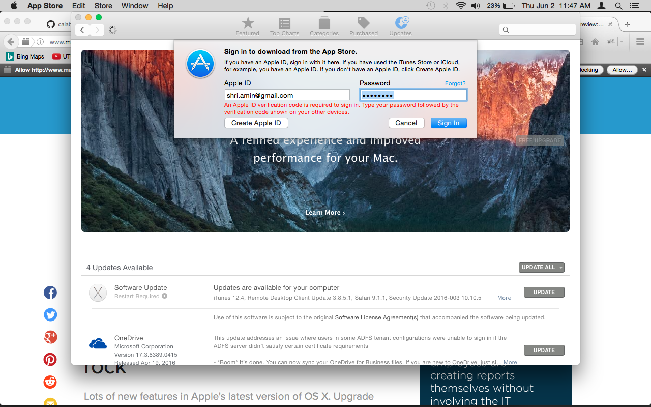Click the Restart Required arrow icon
Image resolution: width=651 pixels, height=407 pixels.
[x=164, y=296]
